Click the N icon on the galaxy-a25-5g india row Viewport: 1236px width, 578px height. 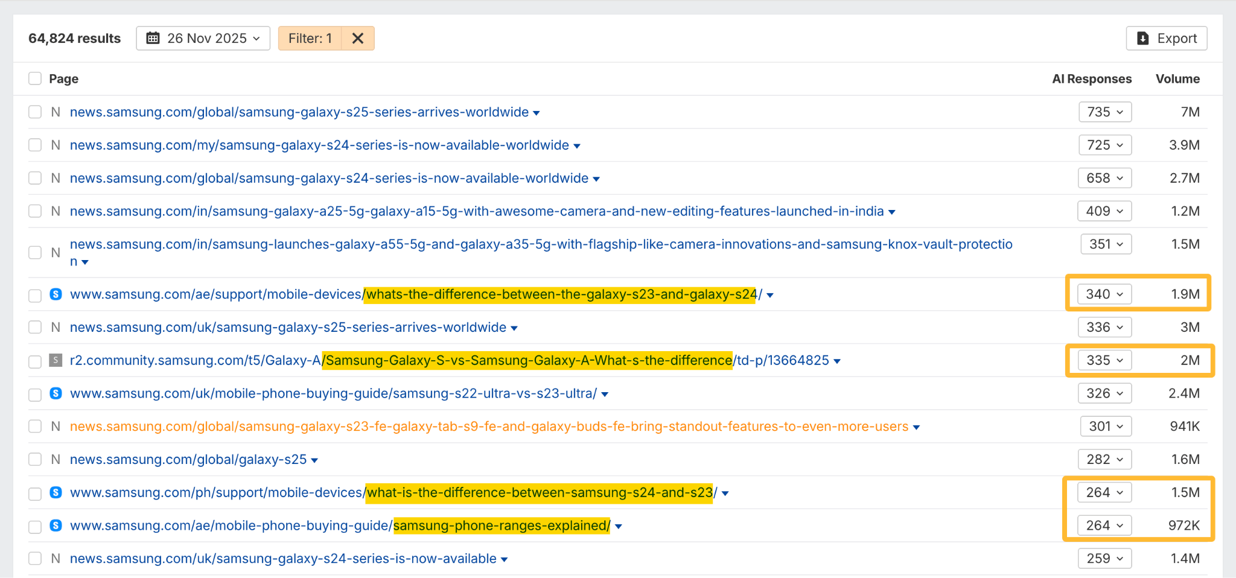(55, 211)
